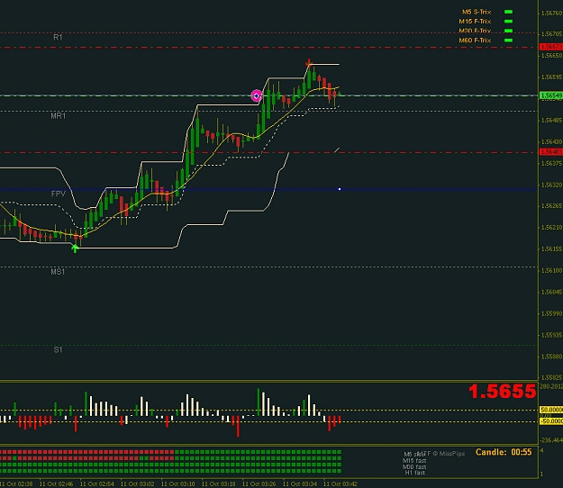Click the white dot on the blue FPV line
The height and width of the screenshot is (488, 563).
(340, 189)
